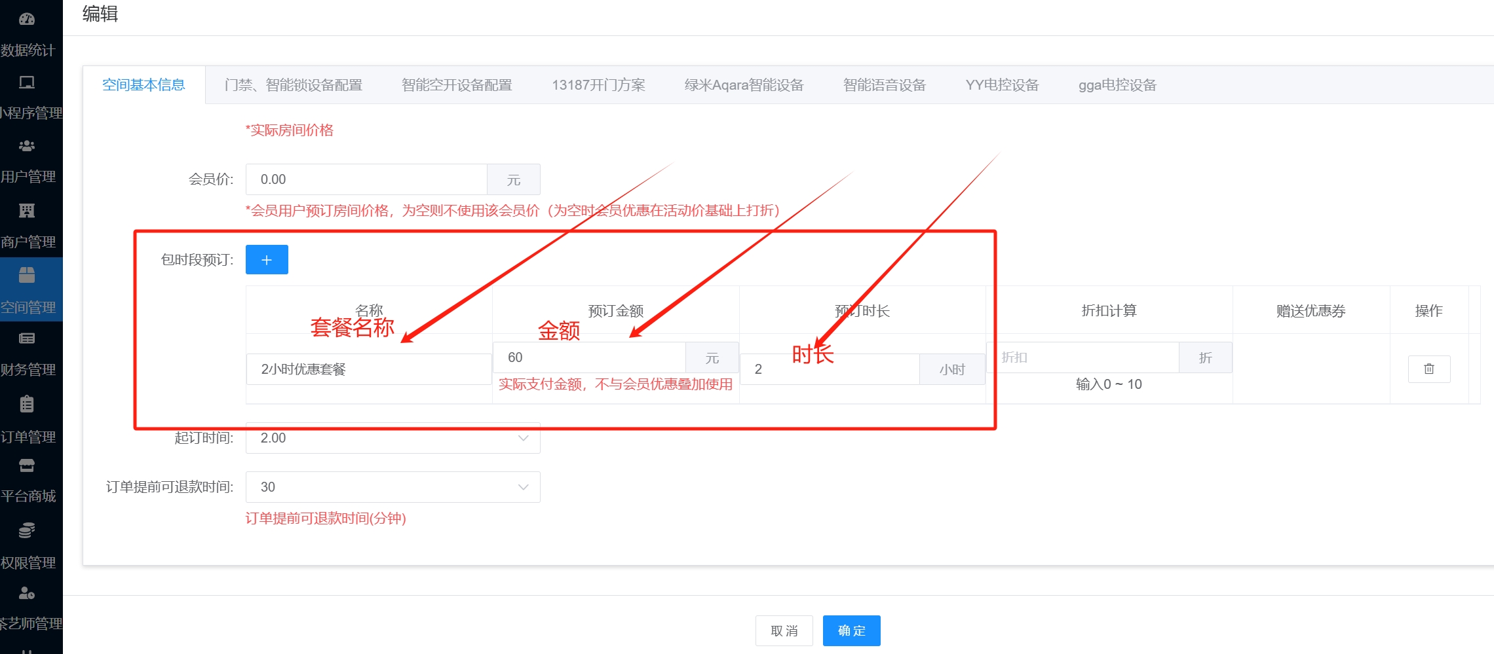
Task: Switch to 门禁、智能锁设备配置 tab
Action: [x=293, y=85]
